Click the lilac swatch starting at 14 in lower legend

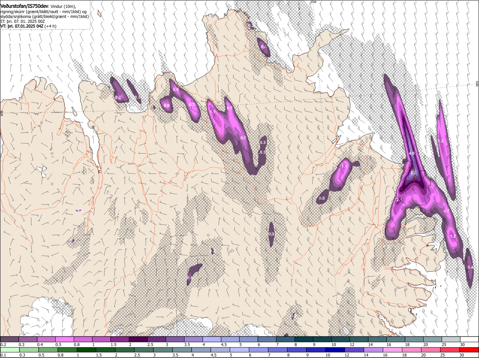tap(373, 350)
